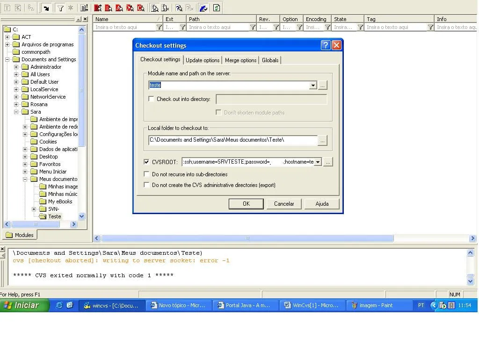Click the red show-committable files filter icon

coord(98,8)
